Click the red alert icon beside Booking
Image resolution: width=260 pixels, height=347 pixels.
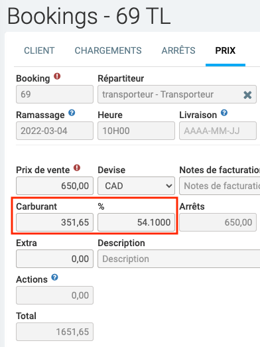(57, 76)
